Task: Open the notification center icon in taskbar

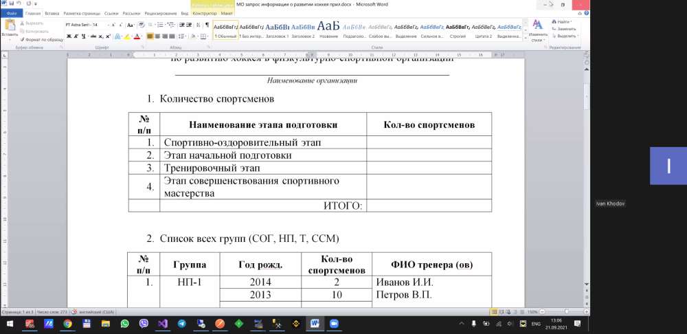Action: pos(577,324)
